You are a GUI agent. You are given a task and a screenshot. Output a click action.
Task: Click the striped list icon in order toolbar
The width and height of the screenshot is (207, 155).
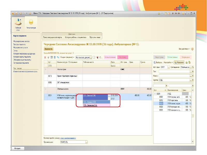coord(55,57)
